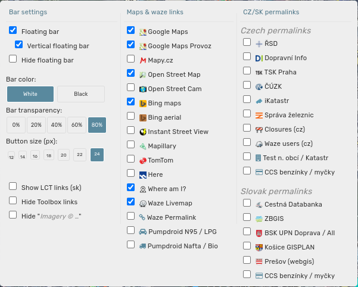Click the TomTom icon

[x=143, y=160]
